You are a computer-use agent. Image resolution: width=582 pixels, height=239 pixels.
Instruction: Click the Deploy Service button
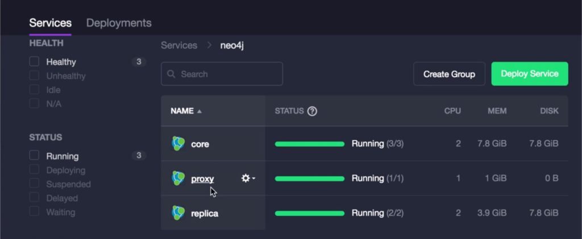tap(530, 74)
